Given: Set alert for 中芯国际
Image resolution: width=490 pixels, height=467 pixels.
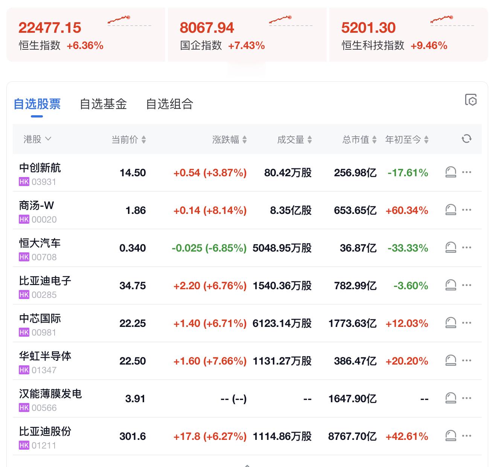Looking at the screenshot, I should [x=450, y=323].
